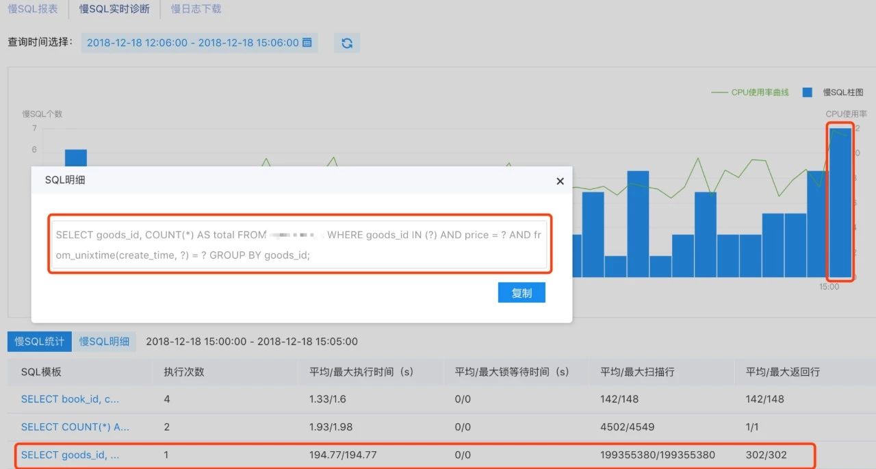Image resolution: width=876 pixels, height=469 pixels.
Task: Toggle the CPU使用率曲线 legend entry
Action: pyautogui.click(x=750, y=92)
